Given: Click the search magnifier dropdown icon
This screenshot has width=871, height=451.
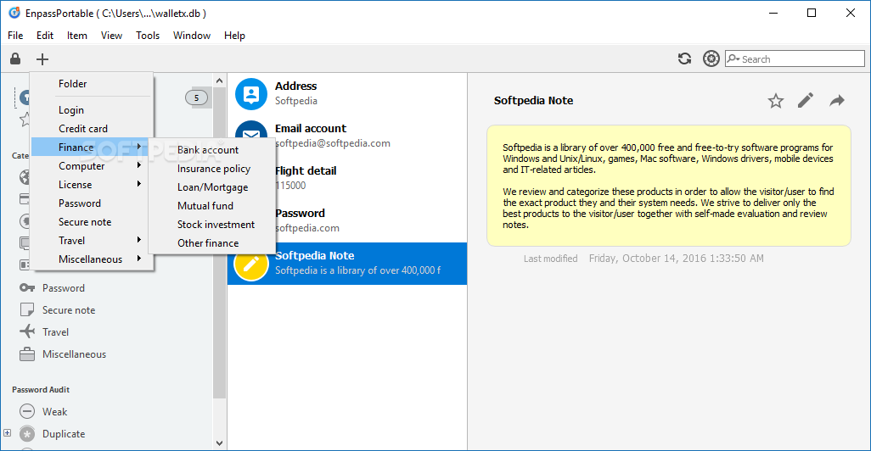Looking at the screenshot, I should [733, 58].
